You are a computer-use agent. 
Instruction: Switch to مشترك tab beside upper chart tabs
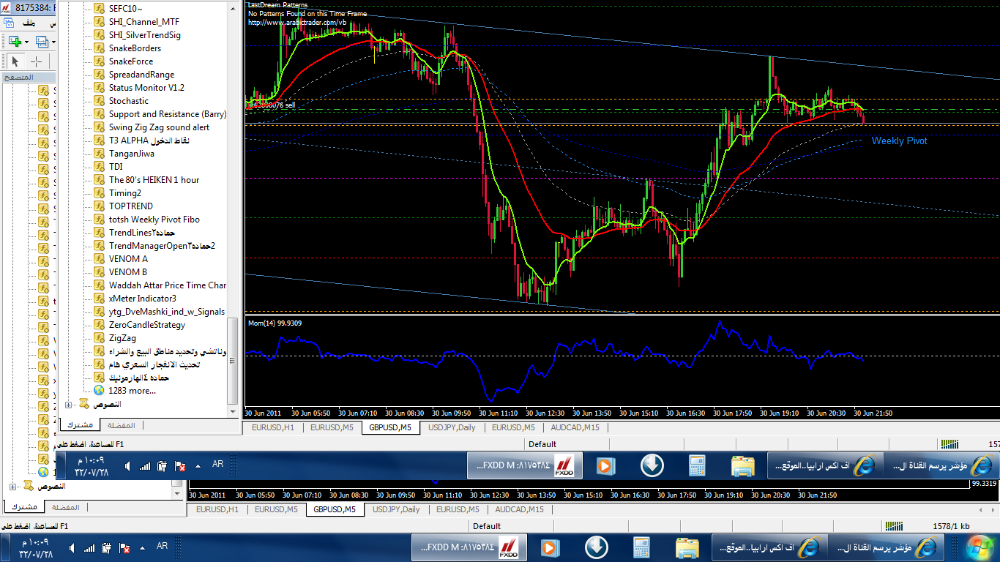[x=80, y=425]
